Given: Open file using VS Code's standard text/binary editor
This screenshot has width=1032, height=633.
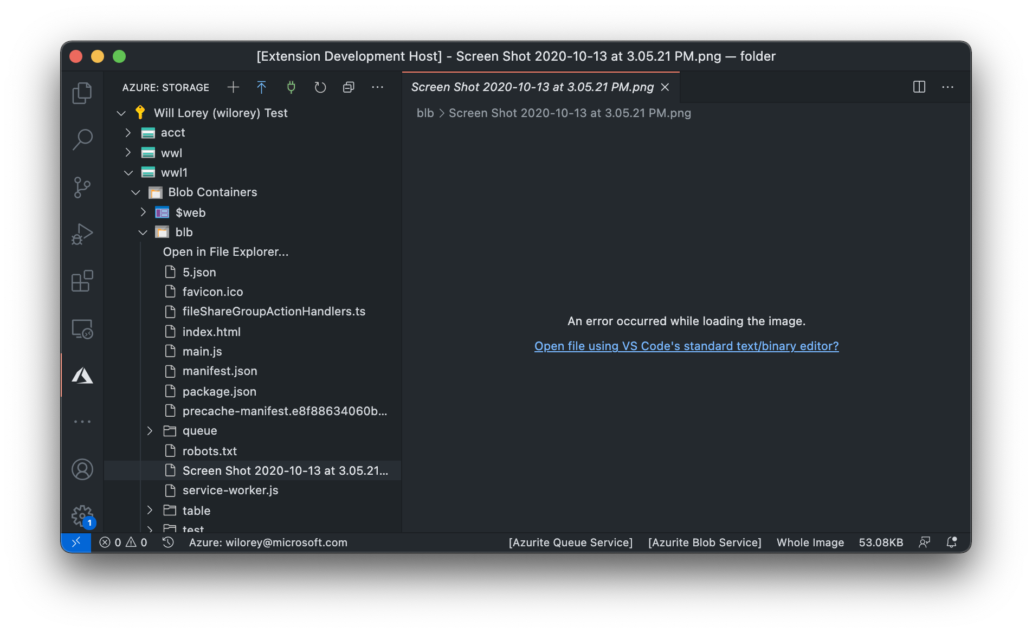Looking at the screenshot, I should tap(686, 346).
